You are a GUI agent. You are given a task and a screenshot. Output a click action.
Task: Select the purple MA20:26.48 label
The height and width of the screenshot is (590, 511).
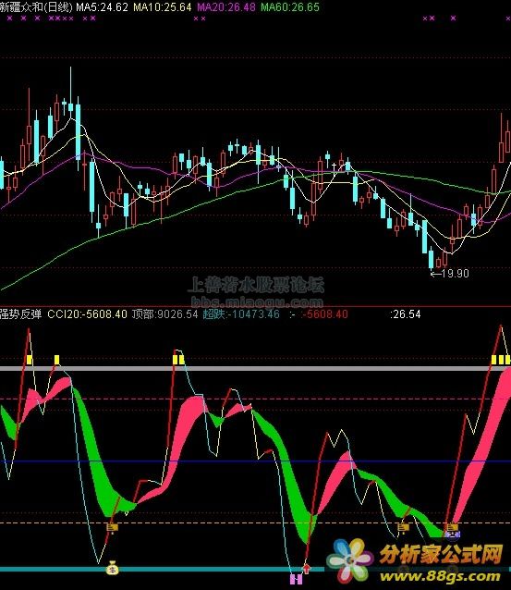226,6
